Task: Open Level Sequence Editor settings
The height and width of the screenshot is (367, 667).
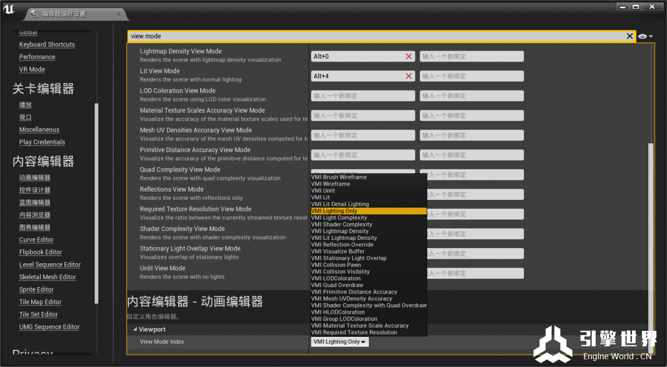Action: point(50,265)
